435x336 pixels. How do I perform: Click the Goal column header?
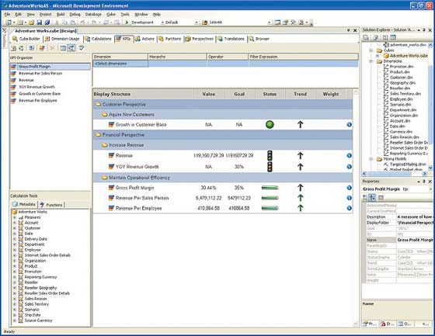click(239, 94)
